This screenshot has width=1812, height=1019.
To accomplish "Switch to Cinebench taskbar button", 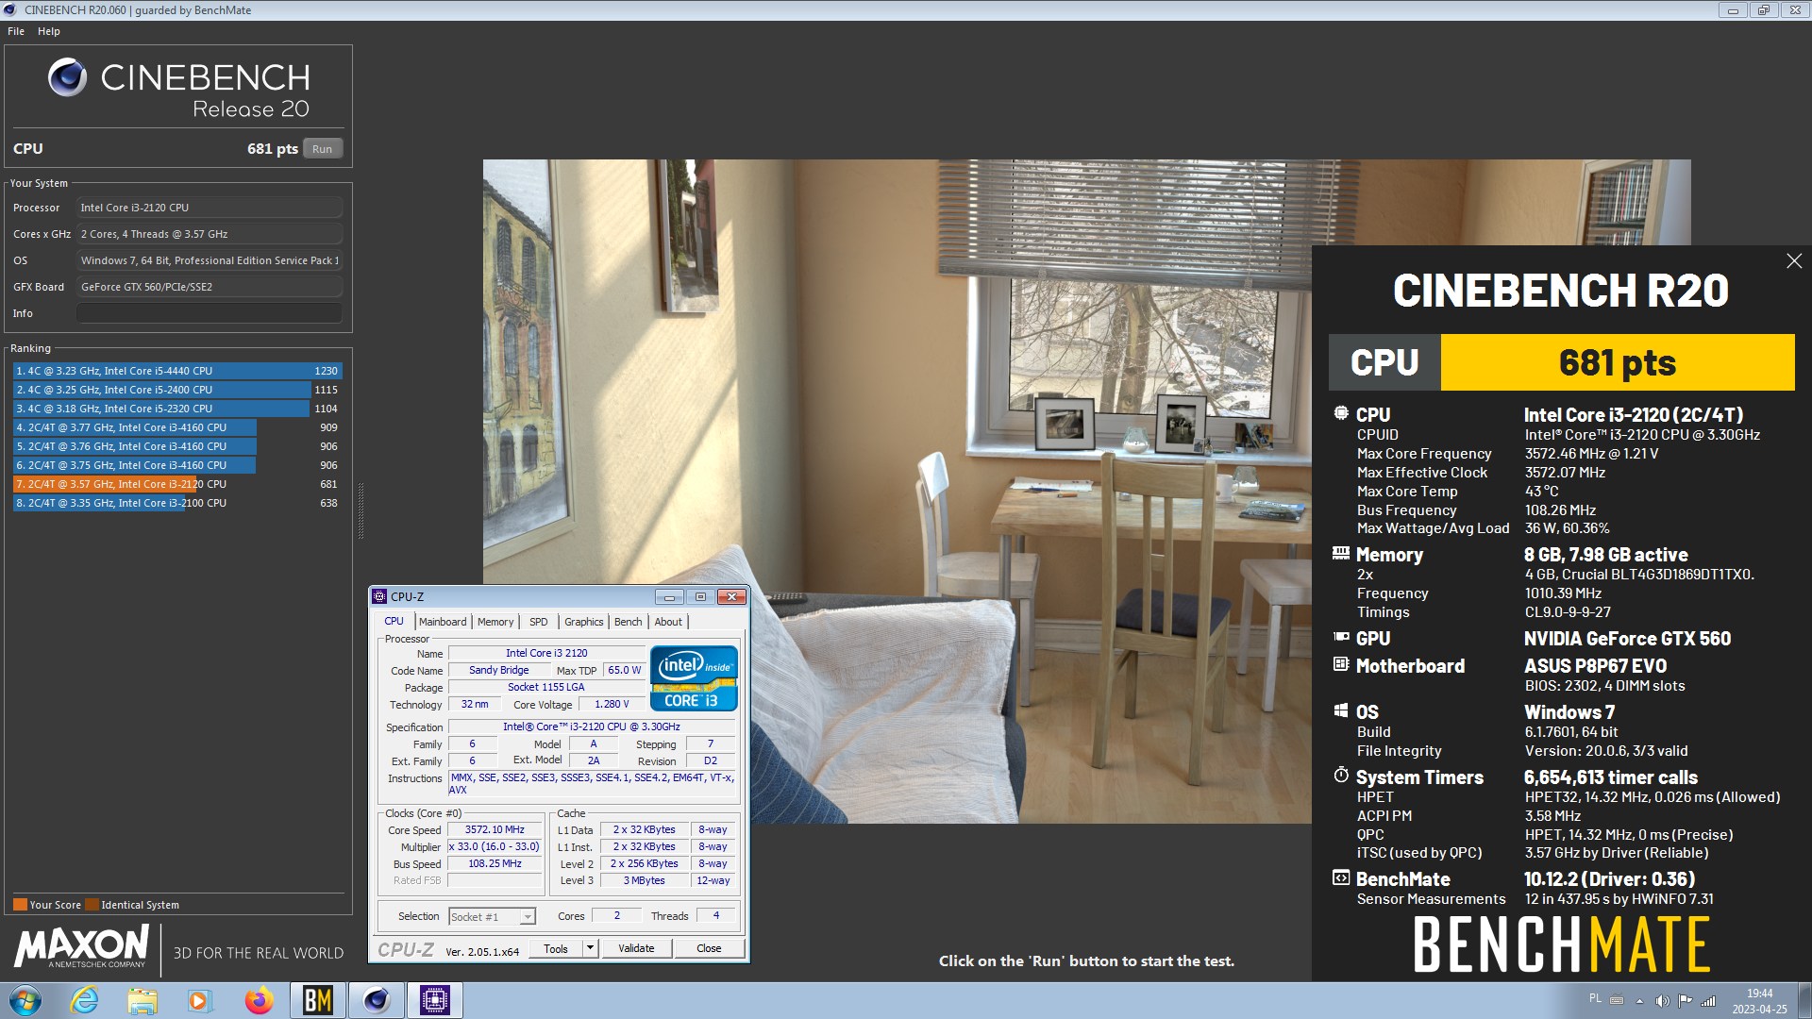I will (x=377, y=1000).
